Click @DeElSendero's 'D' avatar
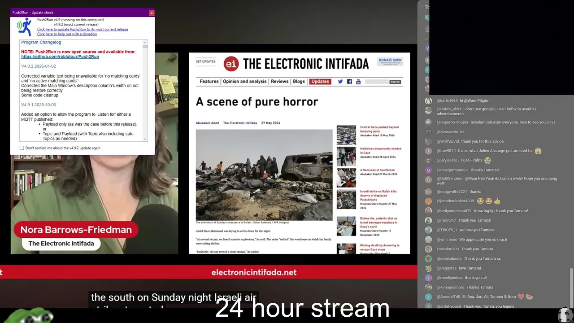Viewport: 574px width, 323px height. pyautogui.click(x=428, y=180)
